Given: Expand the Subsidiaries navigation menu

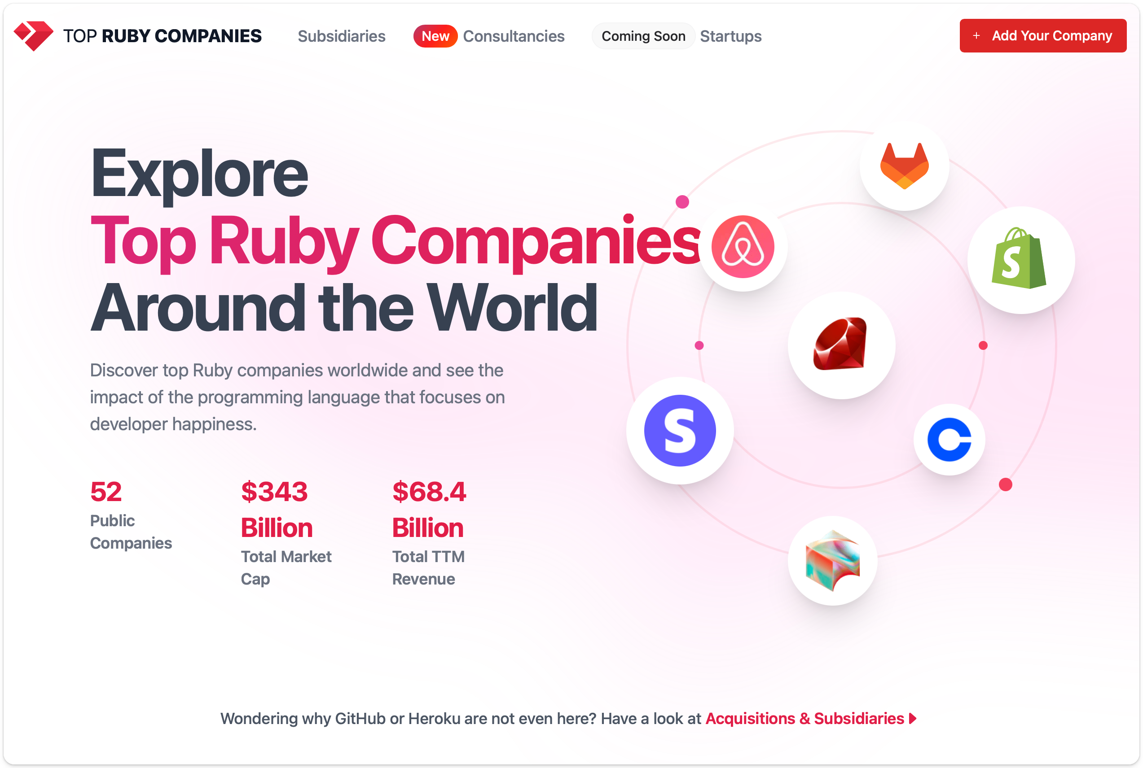Looking at the screenshot, I should tap(341, 36).
